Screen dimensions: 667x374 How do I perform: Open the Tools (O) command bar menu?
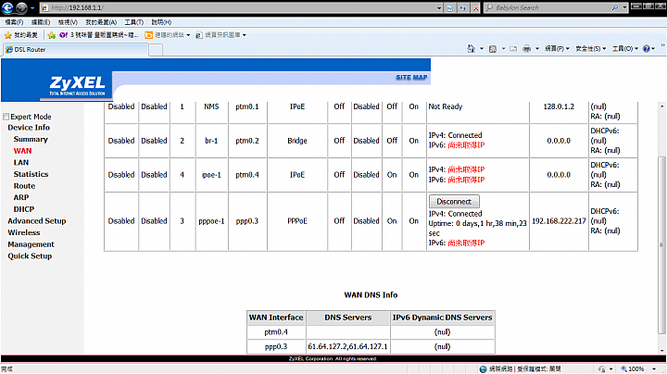tap(625, 49)
